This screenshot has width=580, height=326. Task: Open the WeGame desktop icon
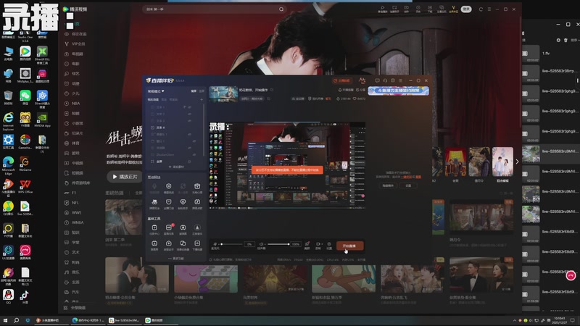tap(25, 164)
